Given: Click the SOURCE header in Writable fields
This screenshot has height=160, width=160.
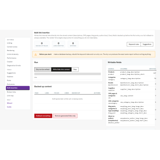Looking at the screenshot, I should point(111,69).
